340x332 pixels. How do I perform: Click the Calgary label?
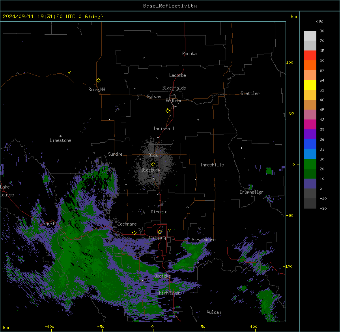pyautogui.click(x=157, y=238)
